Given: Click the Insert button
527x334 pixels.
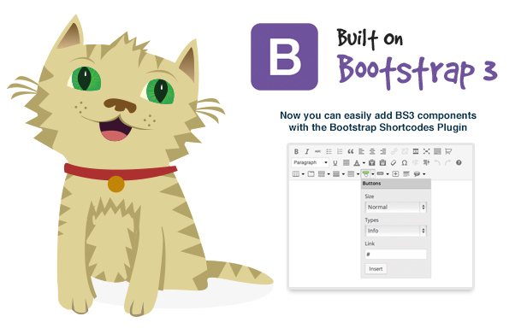Looking at the screenshot, I should [376, 269].
